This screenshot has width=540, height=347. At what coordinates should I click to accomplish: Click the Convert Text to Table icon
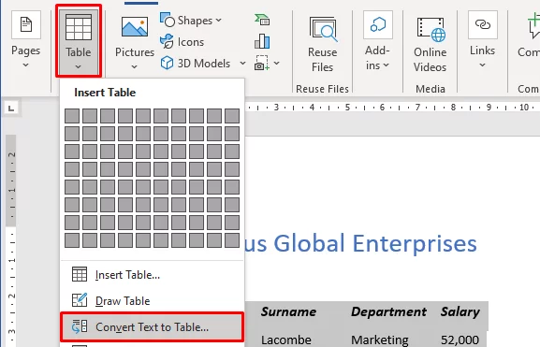pos(80,326)
